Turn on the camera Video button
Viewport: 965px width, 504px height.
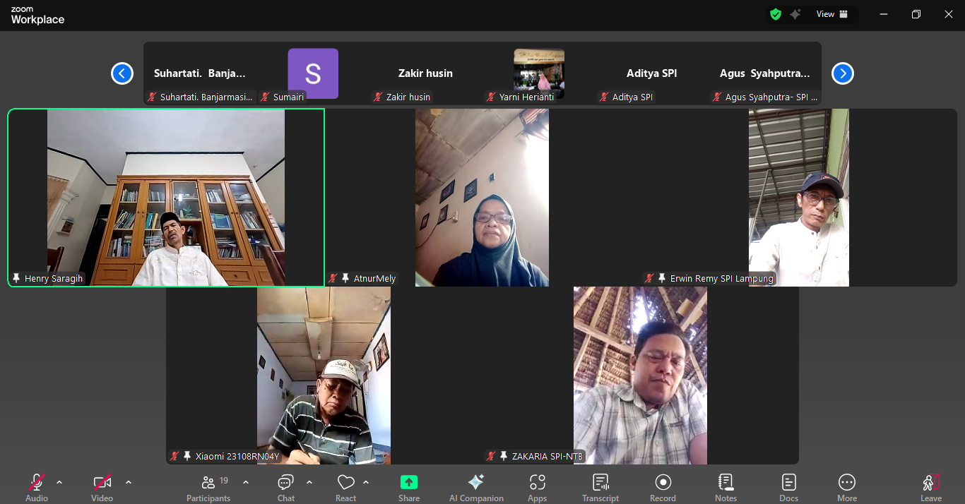(x=102, y=487)
